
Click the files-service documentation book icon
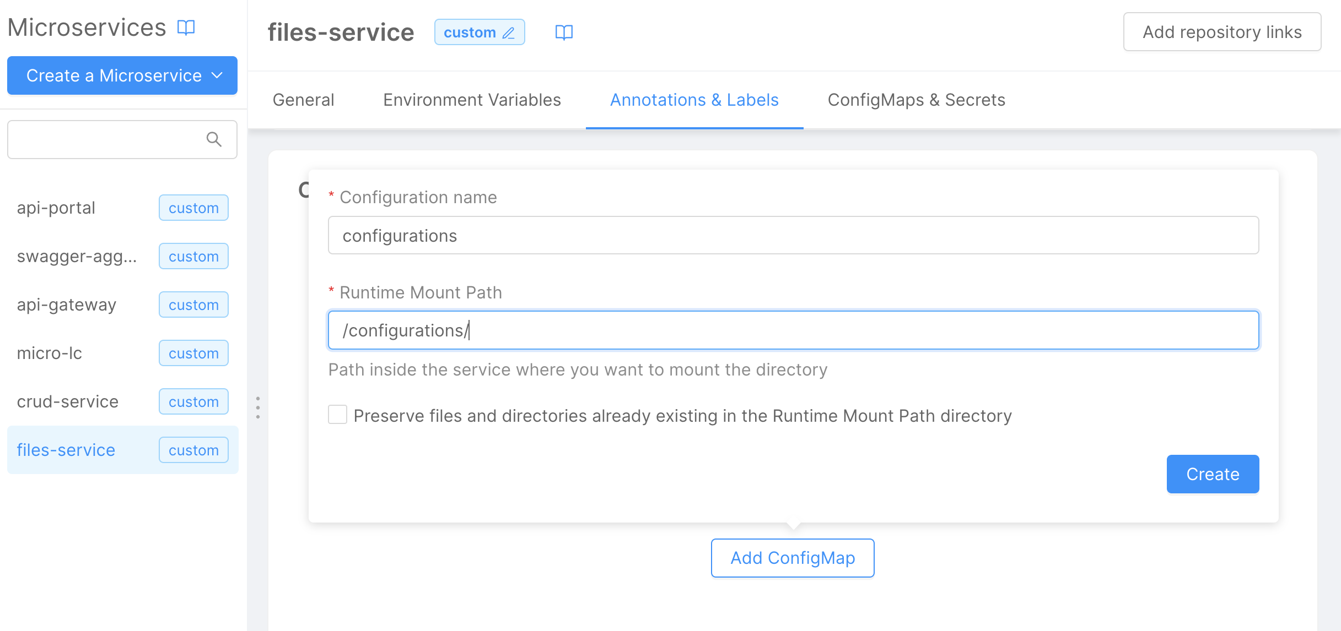564,32
